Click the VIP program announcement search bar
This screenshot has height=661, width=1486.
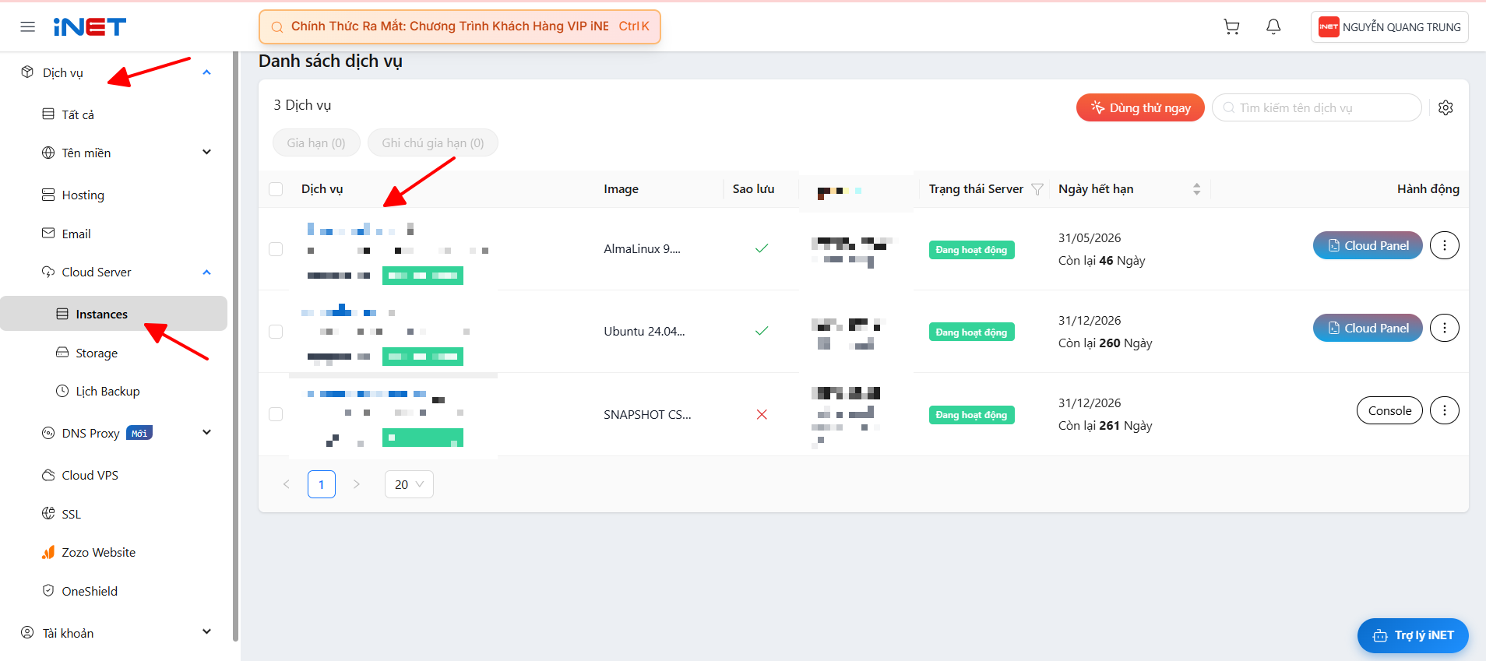point(460,26)
